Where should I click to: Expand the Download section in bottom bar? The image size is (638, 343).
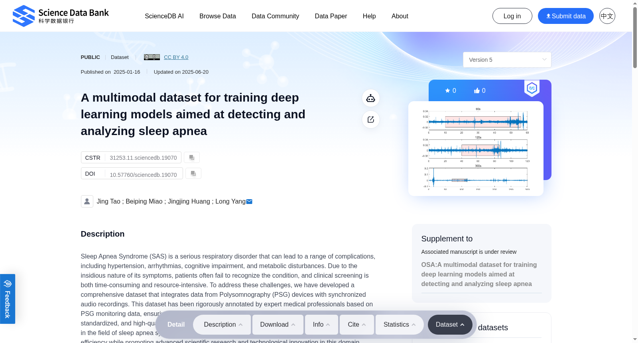(278, 325)
